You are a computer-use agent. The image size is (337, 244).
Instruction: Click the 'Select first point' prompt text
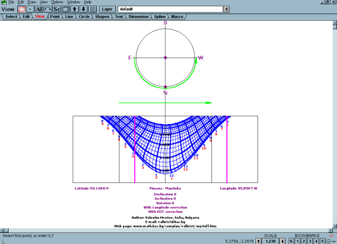coord(28,236)
